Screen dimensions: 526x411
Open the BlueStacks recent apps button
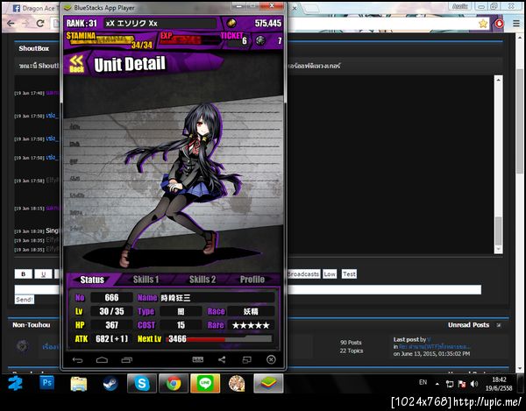(x=126, y=360)
